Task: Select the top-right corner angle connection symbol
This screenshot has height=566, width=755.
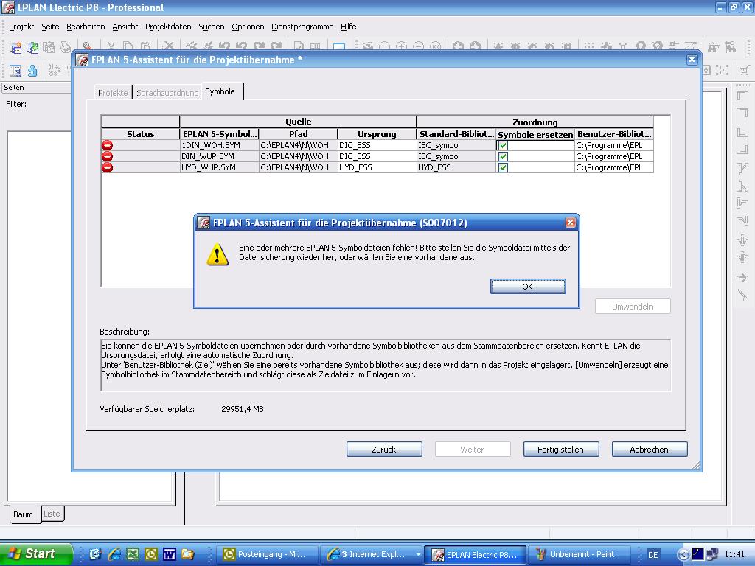Action: pyautogui.click(x=742, y=113)
